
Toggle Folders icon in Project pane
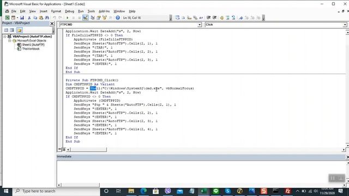pos(20,30)
